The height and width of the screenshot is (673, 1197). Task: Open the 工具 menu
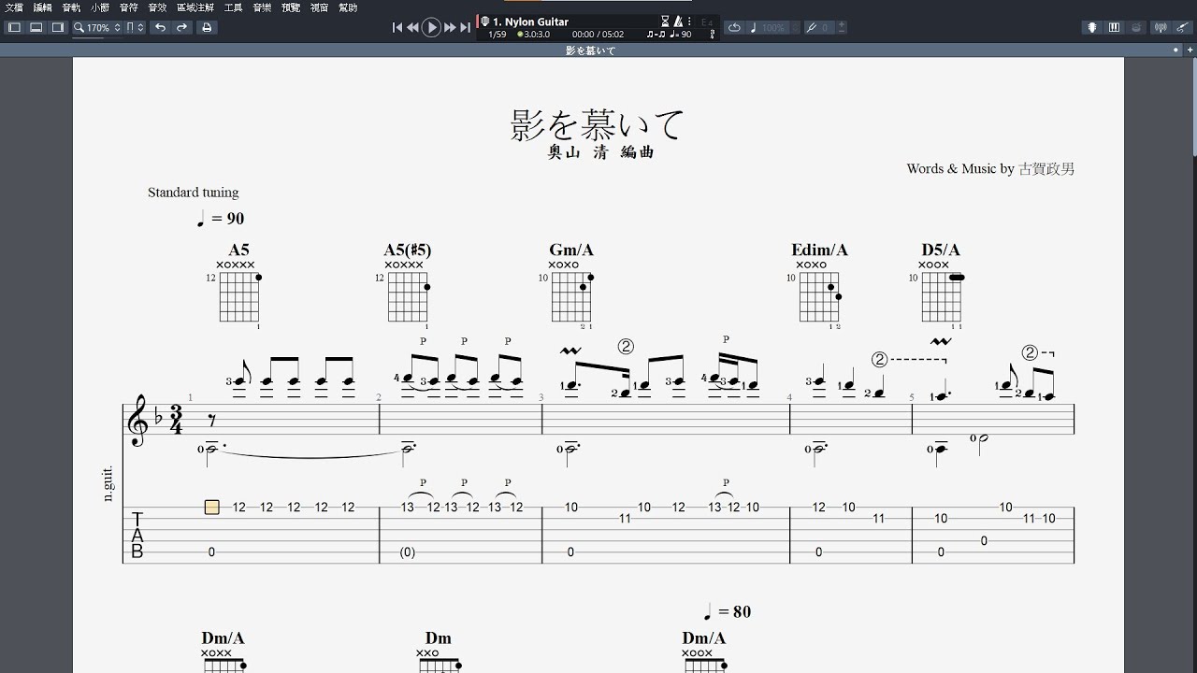pos(233,7)
